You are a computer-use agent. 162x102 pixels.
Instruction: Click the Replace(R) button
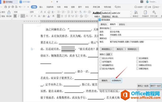[x=105, y=80]
